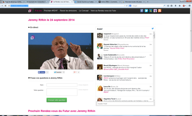Click the magnifier in the Google search box
192x116 pixels.
click(x=164, y=6)
